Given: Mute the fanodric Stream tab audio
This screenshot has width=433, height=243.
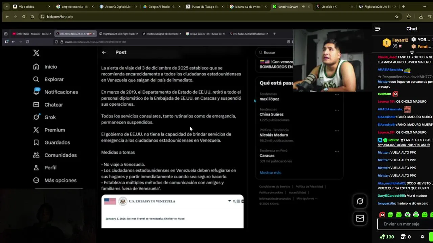Looking at the screenshot, I should [303, 7].
